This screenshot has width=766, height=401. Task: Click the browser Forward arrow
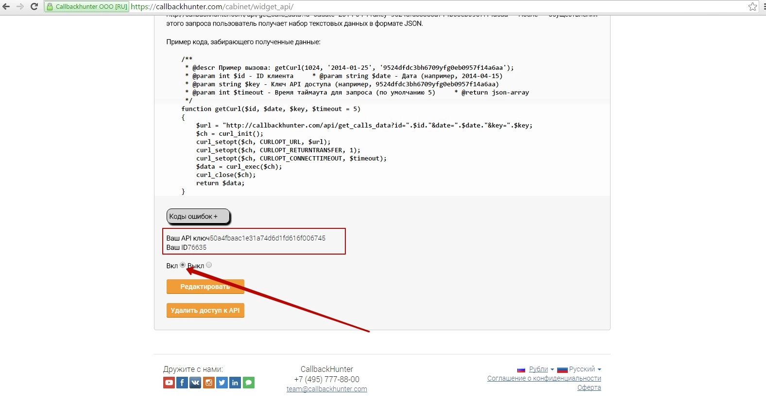pos(20,7)
